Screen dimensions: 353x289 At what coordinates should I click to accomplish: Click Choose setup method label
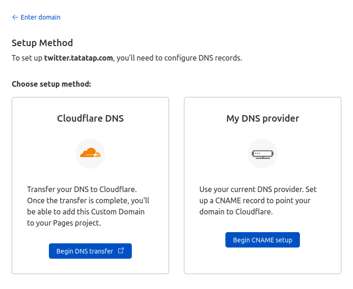pyautogui.click(x=51, y=84)
